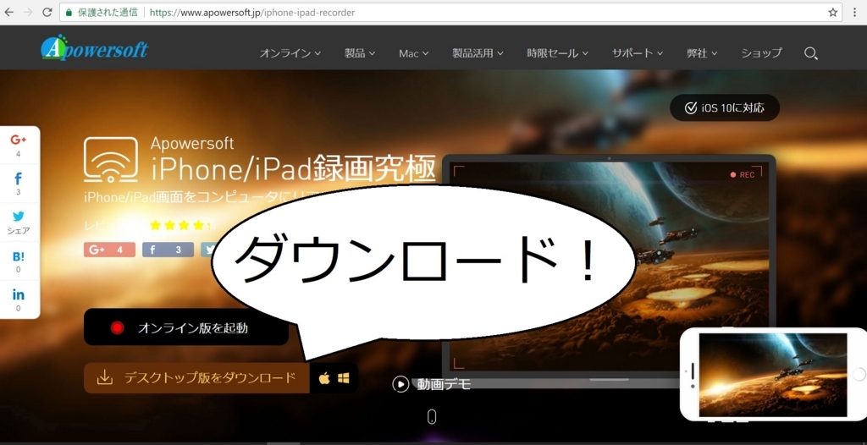Expand the 製品活用 menu
Viewport: 867px width, 445px height.
[478, 53]
